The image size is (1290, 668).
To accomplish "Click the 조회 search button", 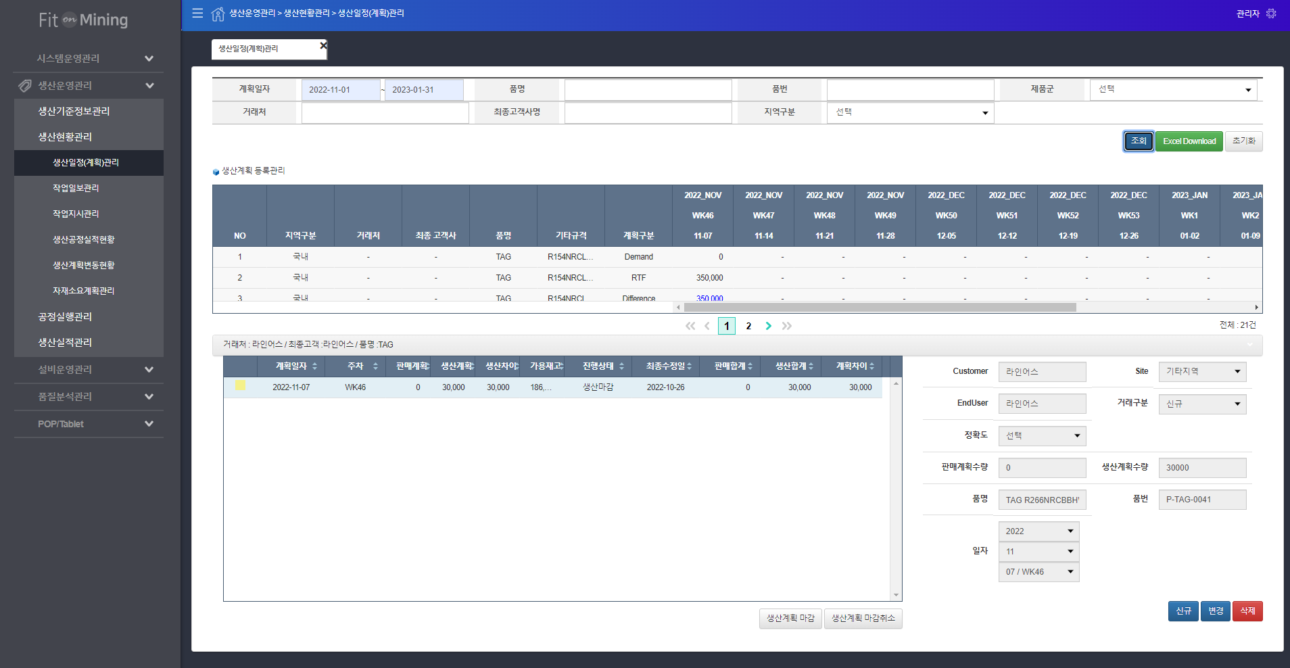I will pyautogui.click(x=1139, y=141).
